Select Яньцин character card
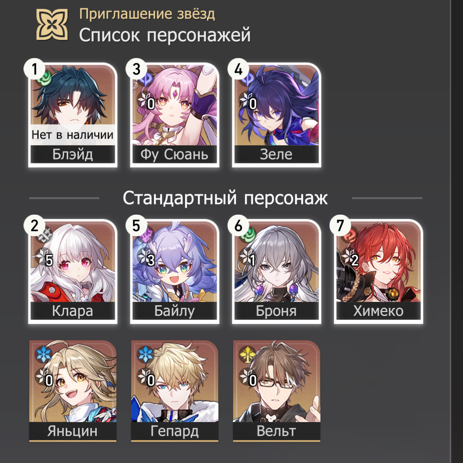 73,391
